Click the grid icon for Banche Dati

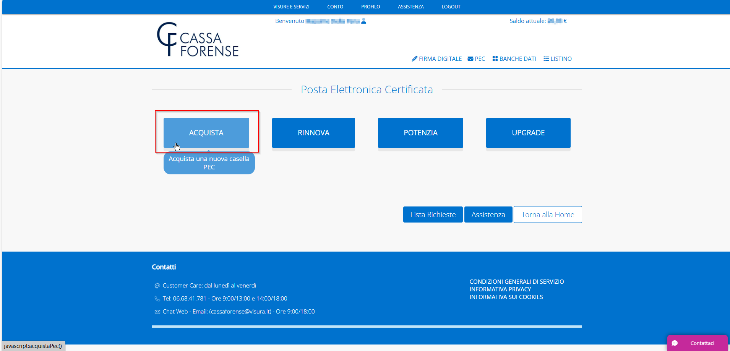495,59
